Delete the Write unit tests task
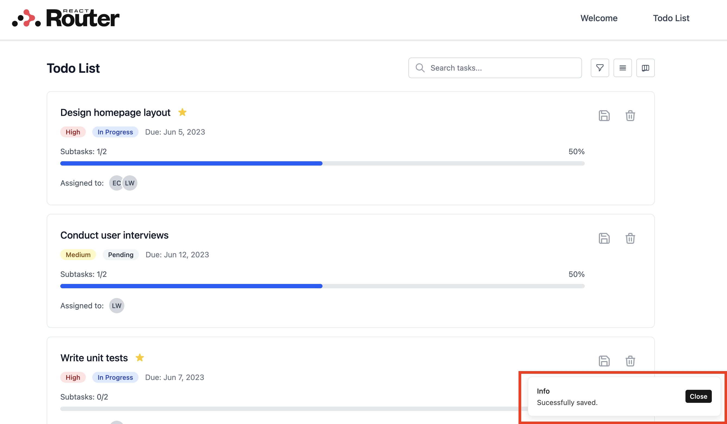 [x=630, y=361]
